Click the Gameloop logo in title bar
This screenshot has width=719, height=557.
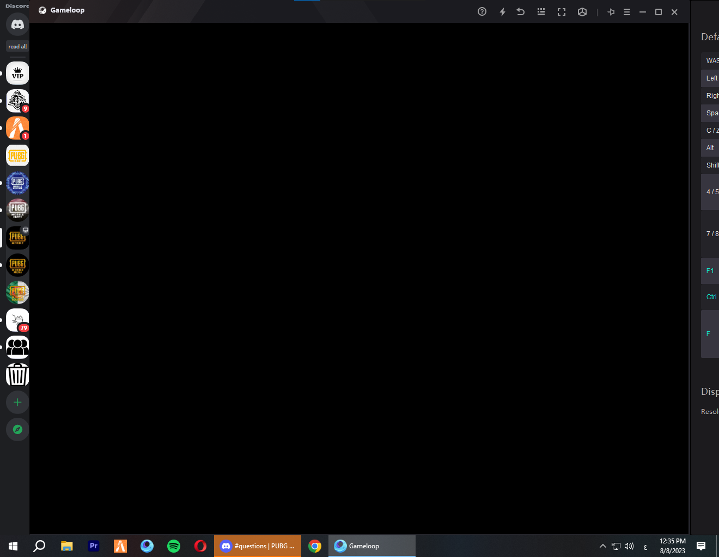(x=42, y=10)
